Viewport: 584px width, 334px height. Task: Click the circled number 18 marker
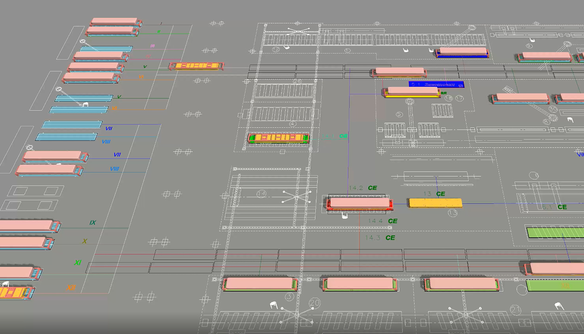(x=448, y=98)
